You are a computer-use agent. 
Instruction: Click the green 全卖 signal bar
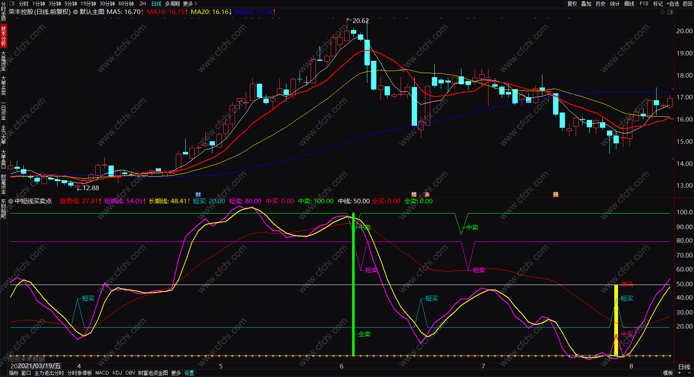coord(353,284)
